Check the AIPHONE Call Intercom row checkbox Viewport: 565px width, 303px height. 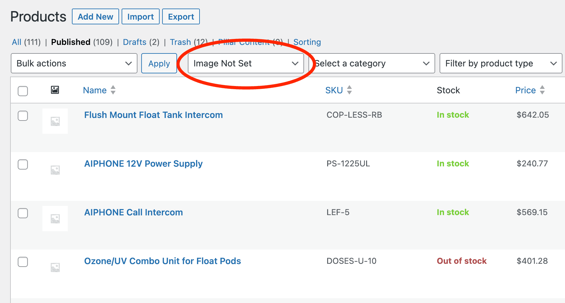[23, 213]
